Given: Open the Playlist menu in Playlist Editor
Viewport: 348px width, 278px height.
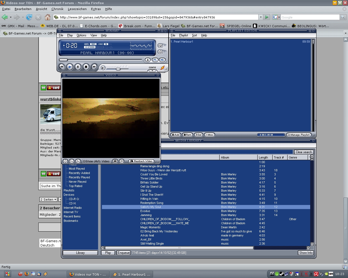Looking at the screenshot, I should [x=184, y=35].
